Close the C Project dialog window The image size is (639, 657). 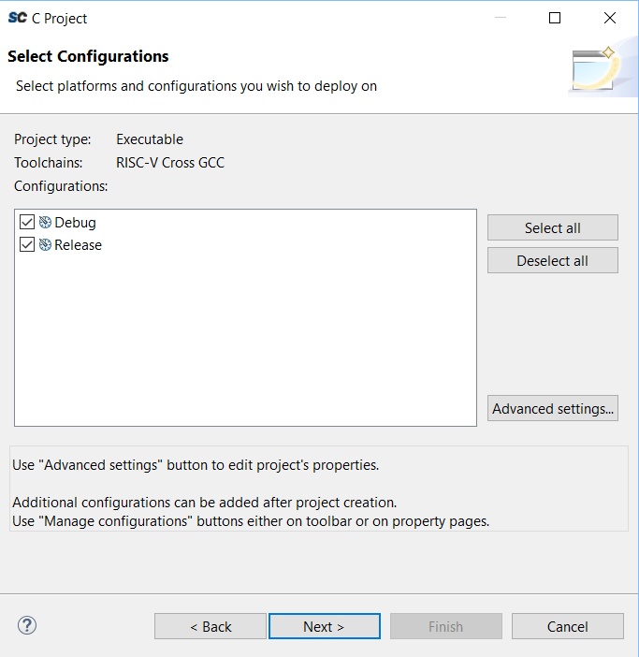click(x=610, y=18)
